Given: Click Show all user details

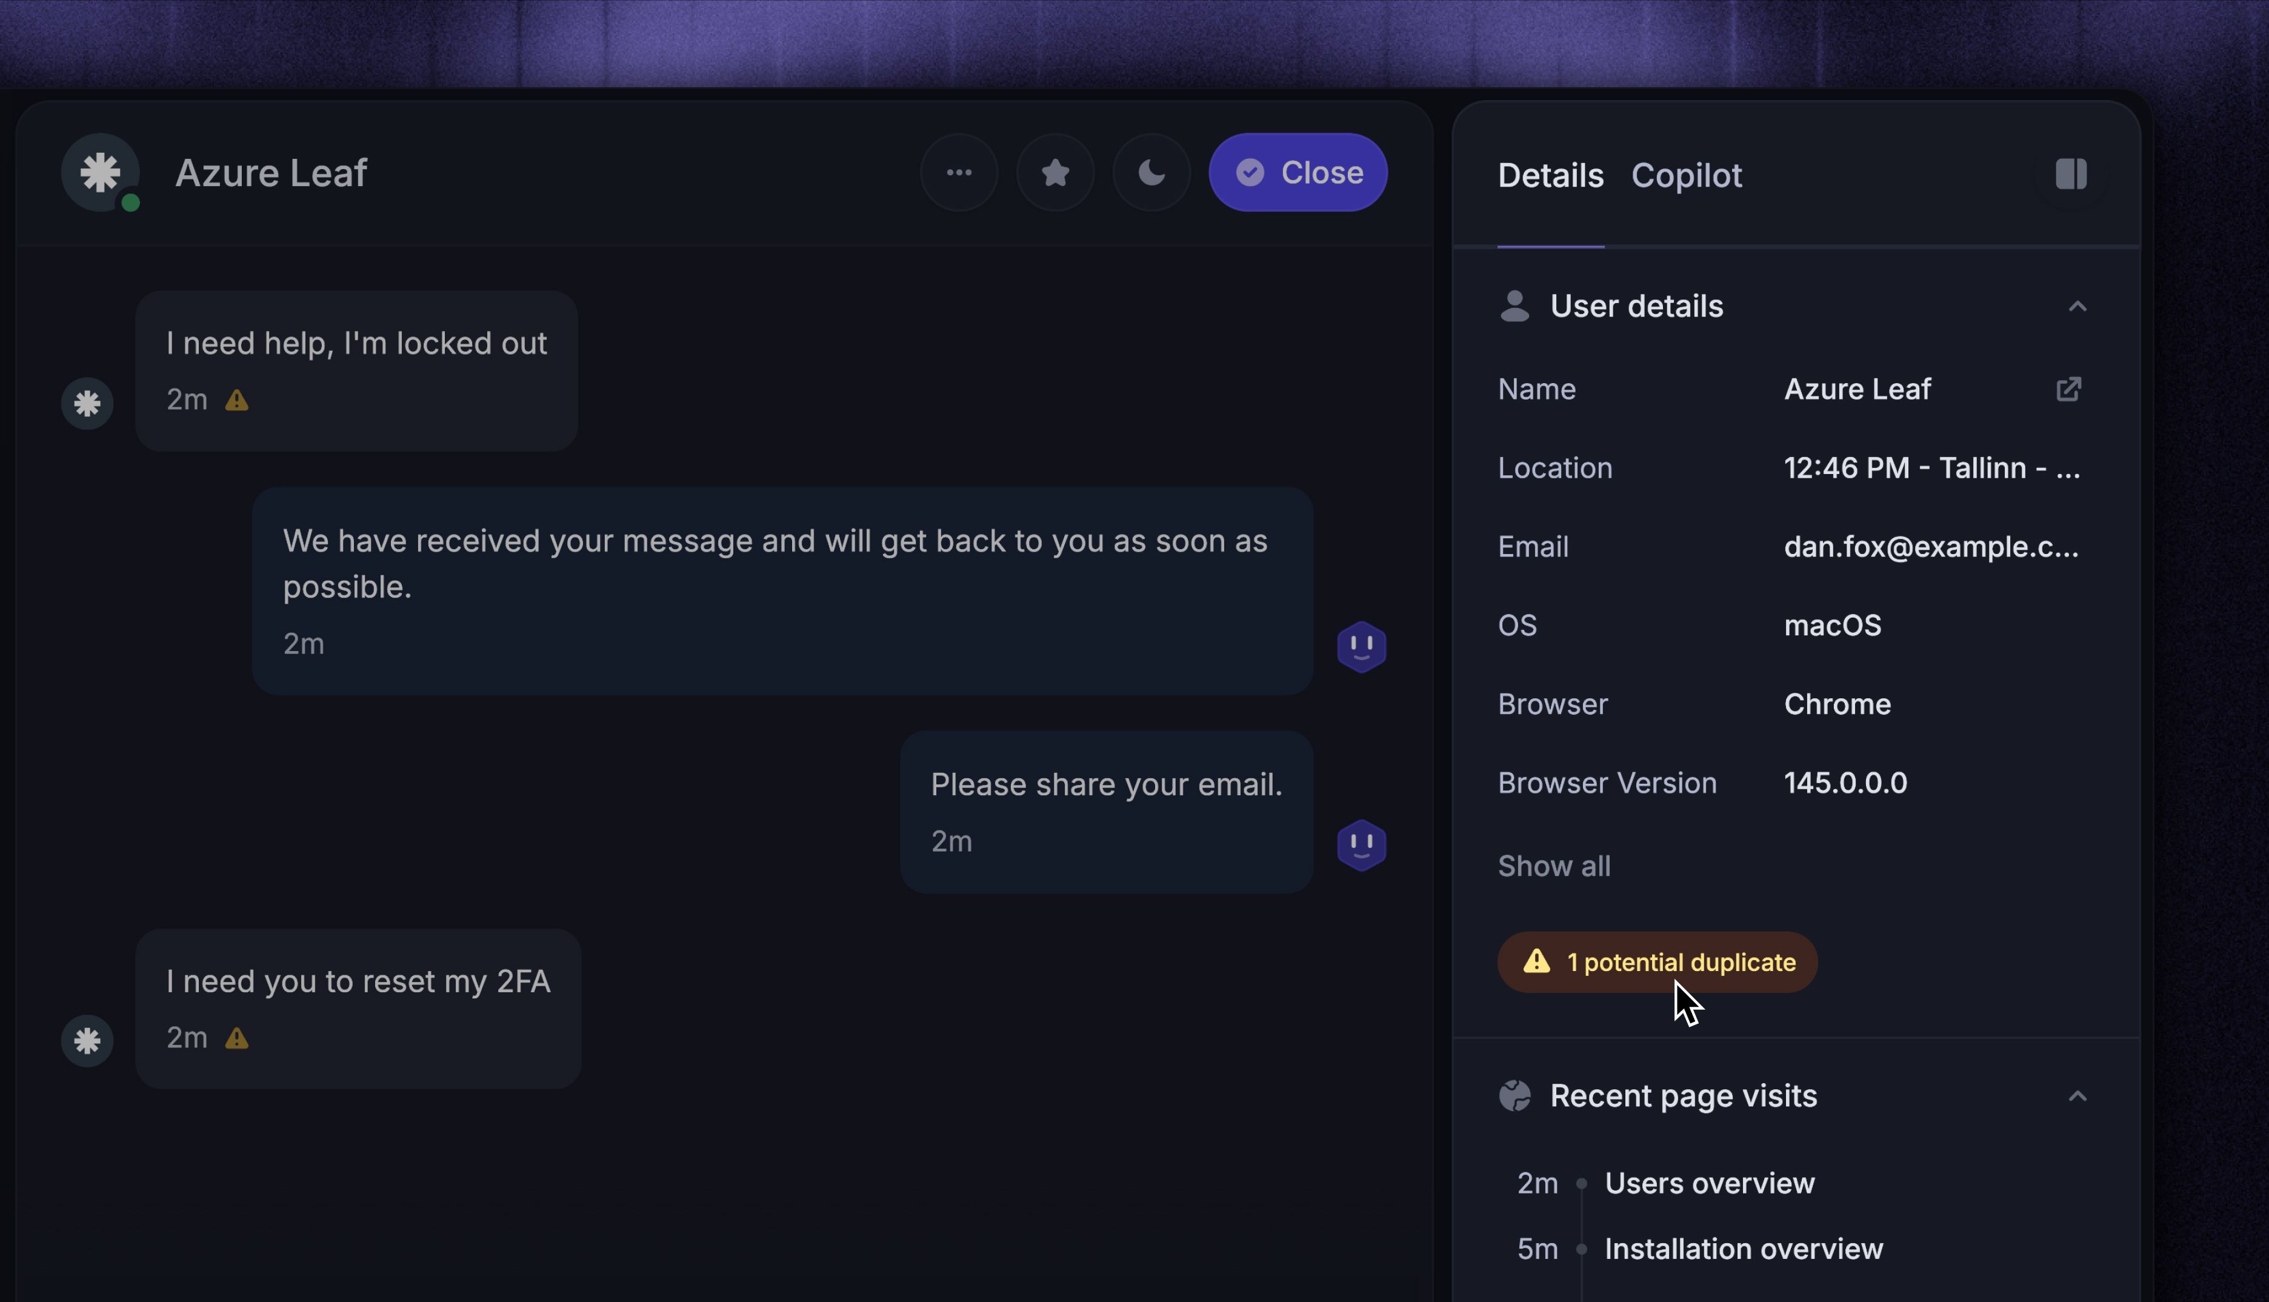Looking at the screenshot, I should [1553, 866].
